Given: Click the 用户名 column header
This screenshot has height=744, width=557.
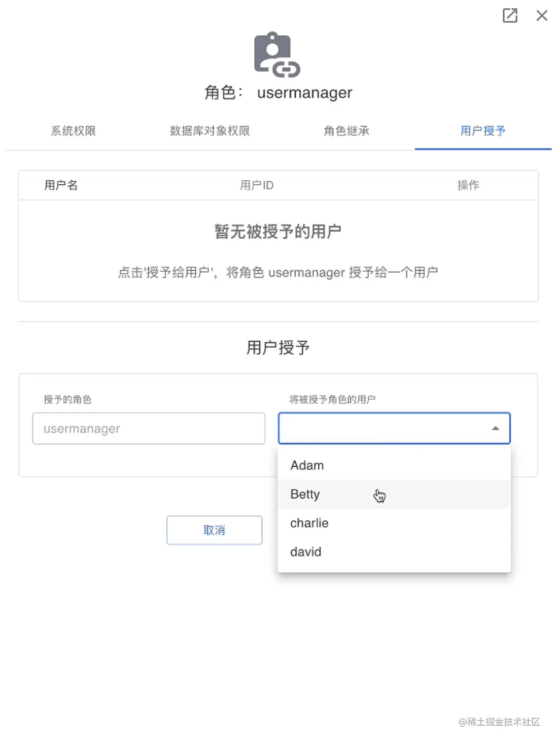Looking at the screenshot, I should point(61,185).
